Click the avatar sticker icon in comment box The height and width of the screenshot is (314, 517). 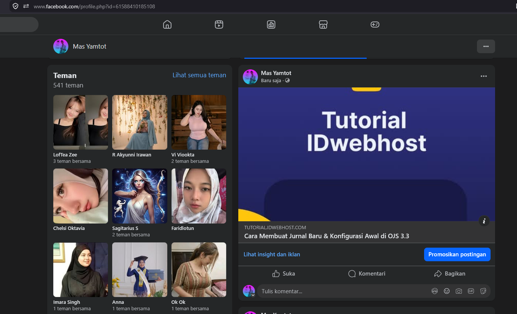pyautogui.click(x=435, y=291)
